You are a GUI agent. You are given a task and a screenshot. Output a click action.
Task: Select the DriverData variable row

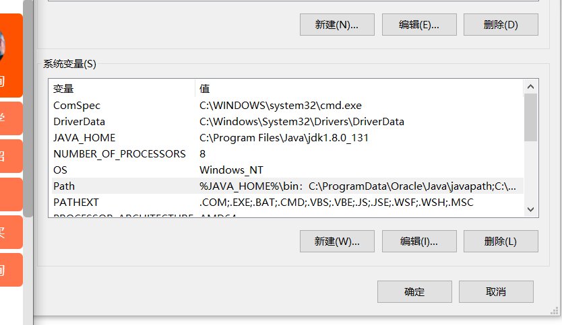click(288, 122)
